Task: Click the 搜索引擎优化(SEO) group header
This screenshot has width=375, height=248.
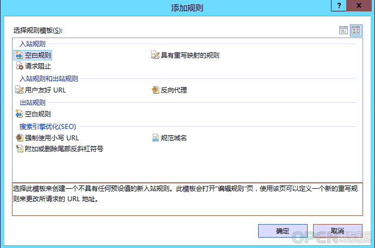Action: [x=48, y=126]
